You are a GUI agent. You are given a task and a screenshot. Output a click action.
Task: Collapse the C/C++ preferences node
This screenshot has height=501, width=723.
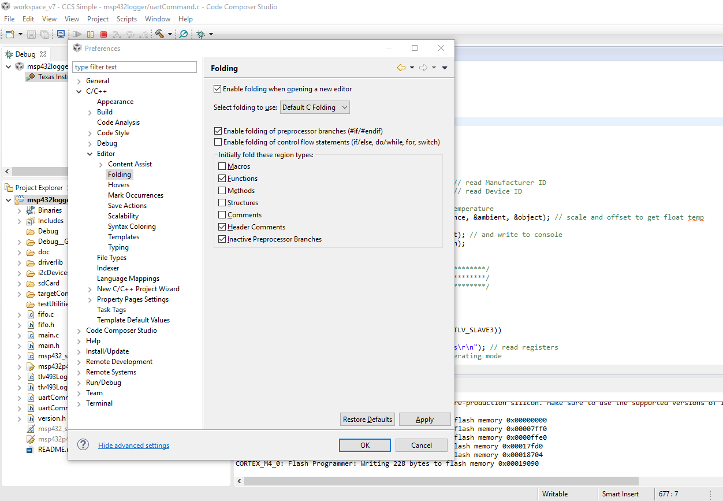coord(79,91)
